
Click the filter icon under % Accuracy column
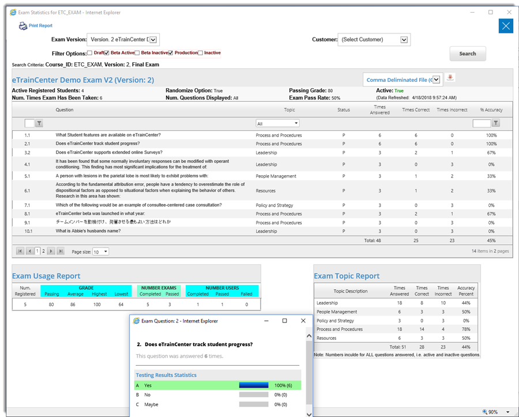(x=495, y=123)
